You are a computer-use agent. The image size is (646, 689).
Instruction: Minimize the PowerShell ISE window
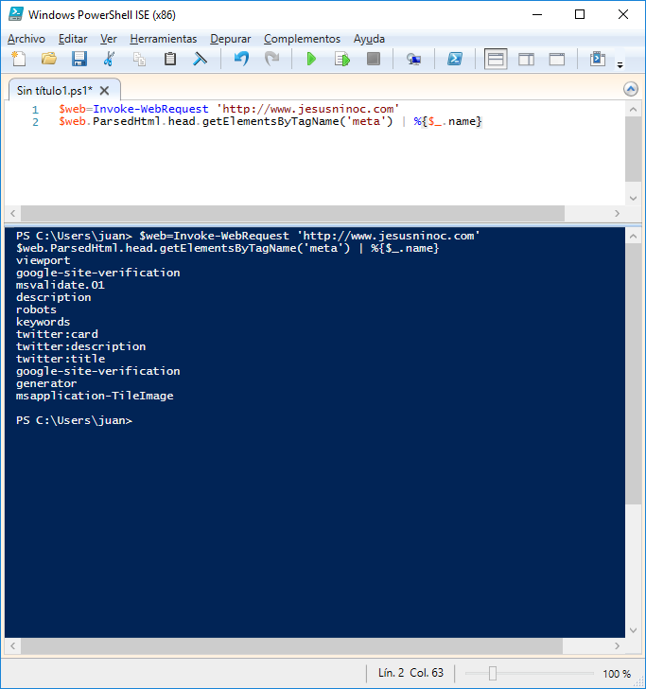coord(537,14)
